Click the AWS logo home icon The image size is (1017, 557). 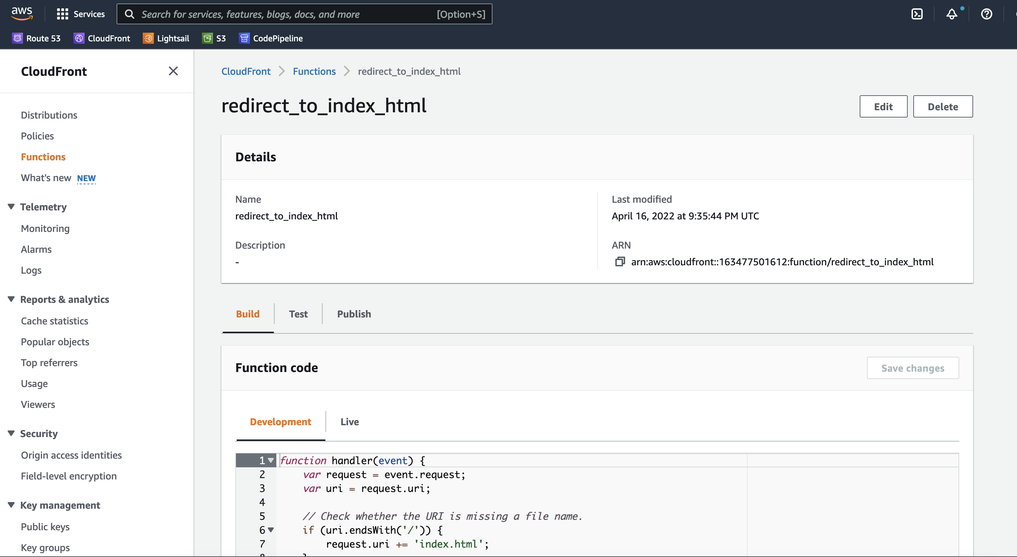pos(22,14)
